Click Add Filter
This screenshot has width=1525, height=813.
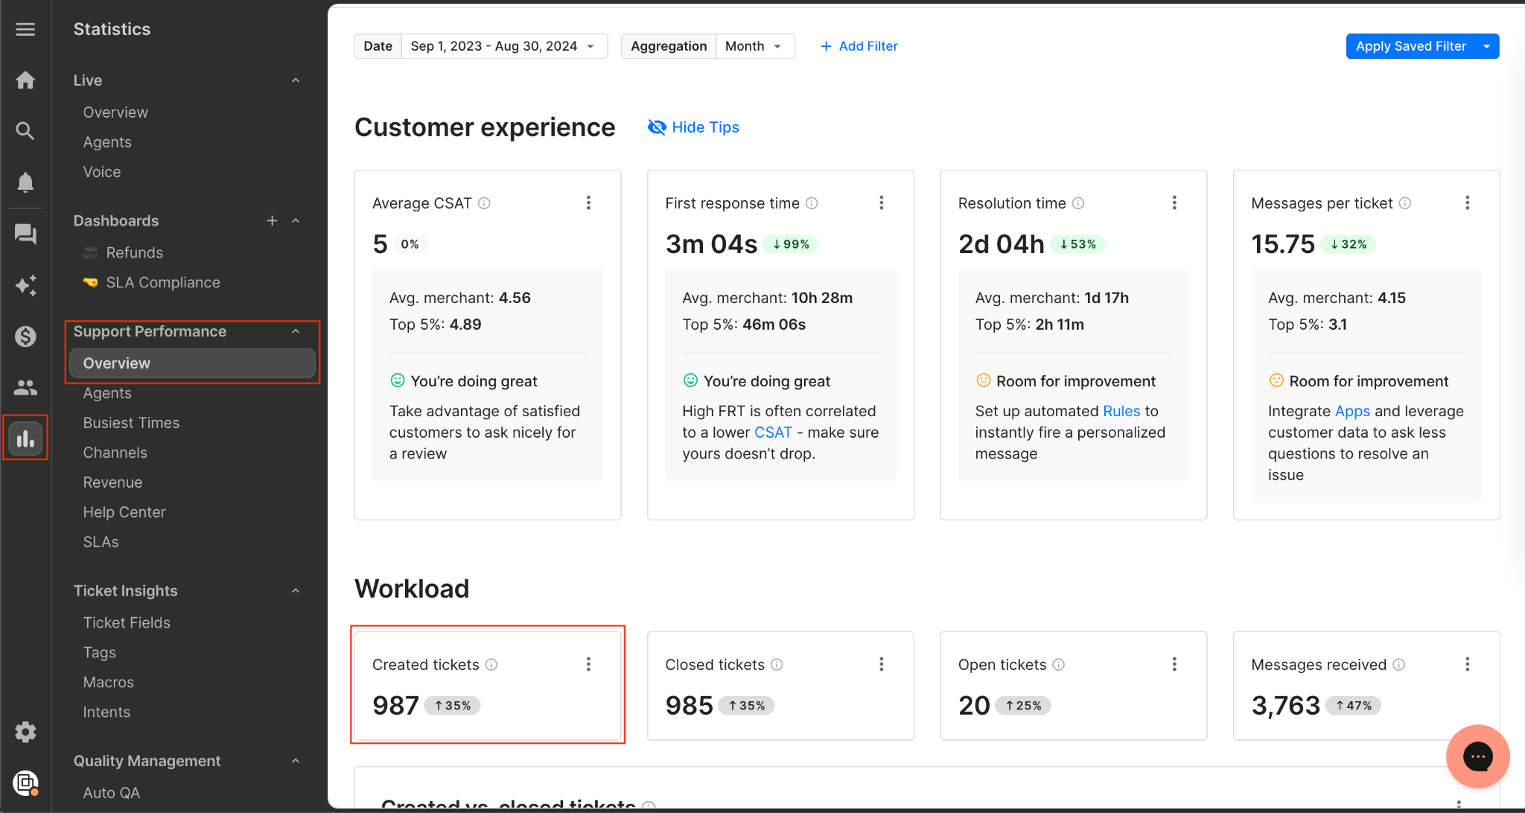(x=859, y=46)
